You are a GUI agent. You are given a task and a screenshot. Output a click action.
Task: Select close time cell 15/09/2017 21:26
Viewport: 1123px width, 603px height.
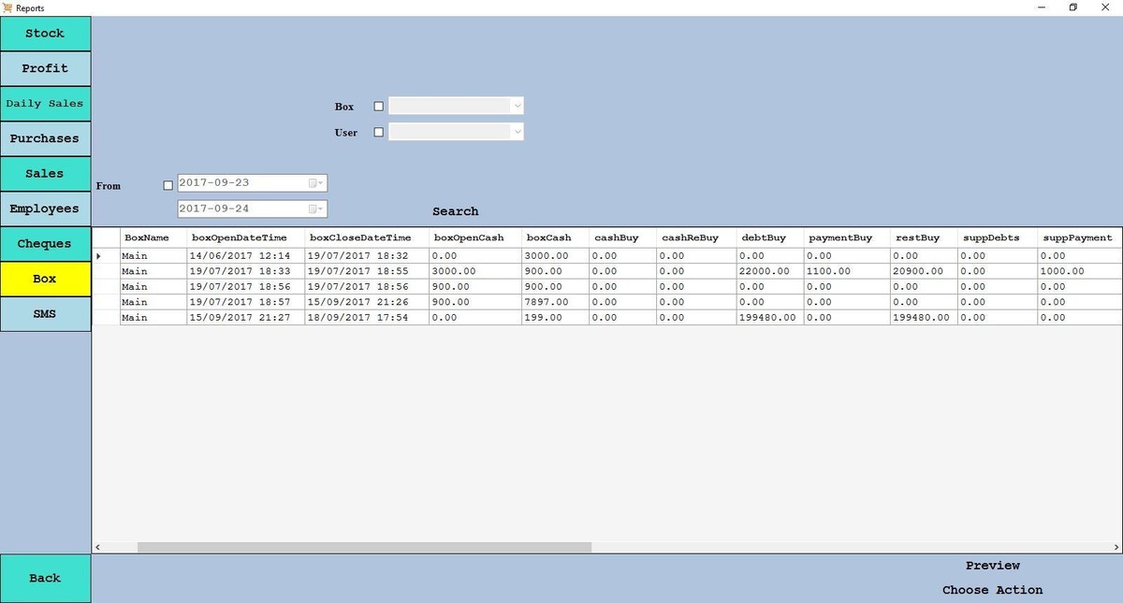367,302
